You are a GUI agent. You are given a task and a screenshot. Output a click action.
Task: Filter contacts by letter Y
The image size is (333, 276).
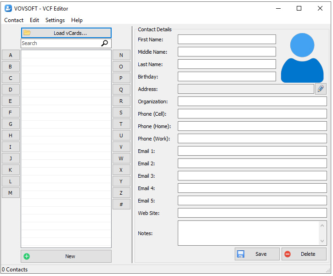(x=121, y=181)
